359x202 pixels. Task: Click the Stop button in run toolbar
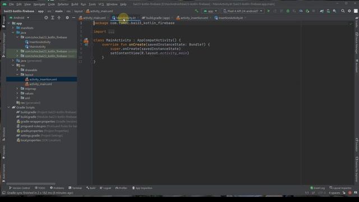click(314, 11)
